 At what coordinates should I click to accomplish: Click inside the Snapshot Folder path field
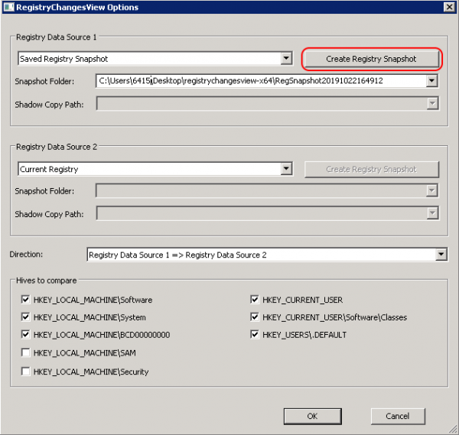(260, 81)
